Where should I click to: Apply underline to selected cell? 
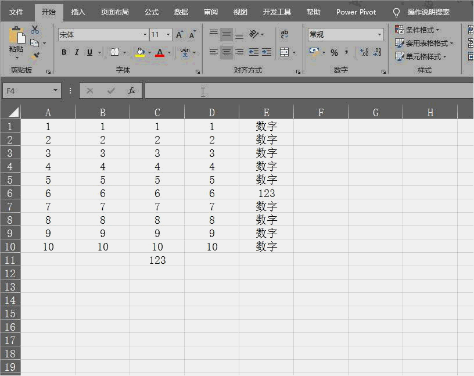pos(89,52)
